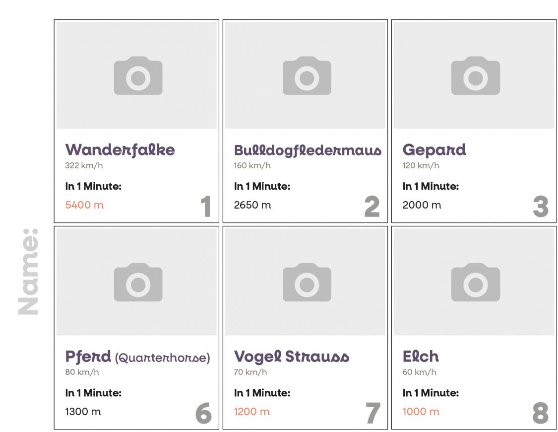Click the camera icon above Vogel Strauss
The height and width of the screenshot is (432, 558).
[307, 282]
